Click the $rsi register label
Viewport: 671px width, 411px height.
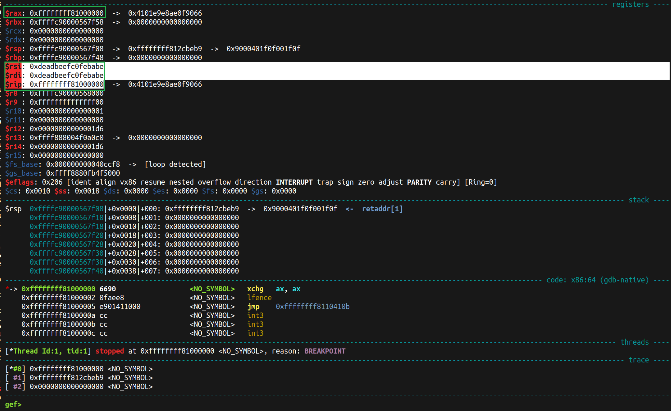click(x=13, y=66)
